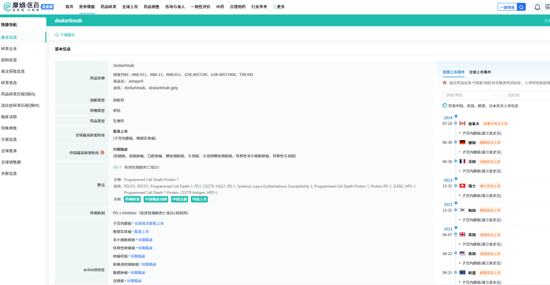
Task: Click the France flag icon
Action: pos(462,161)
